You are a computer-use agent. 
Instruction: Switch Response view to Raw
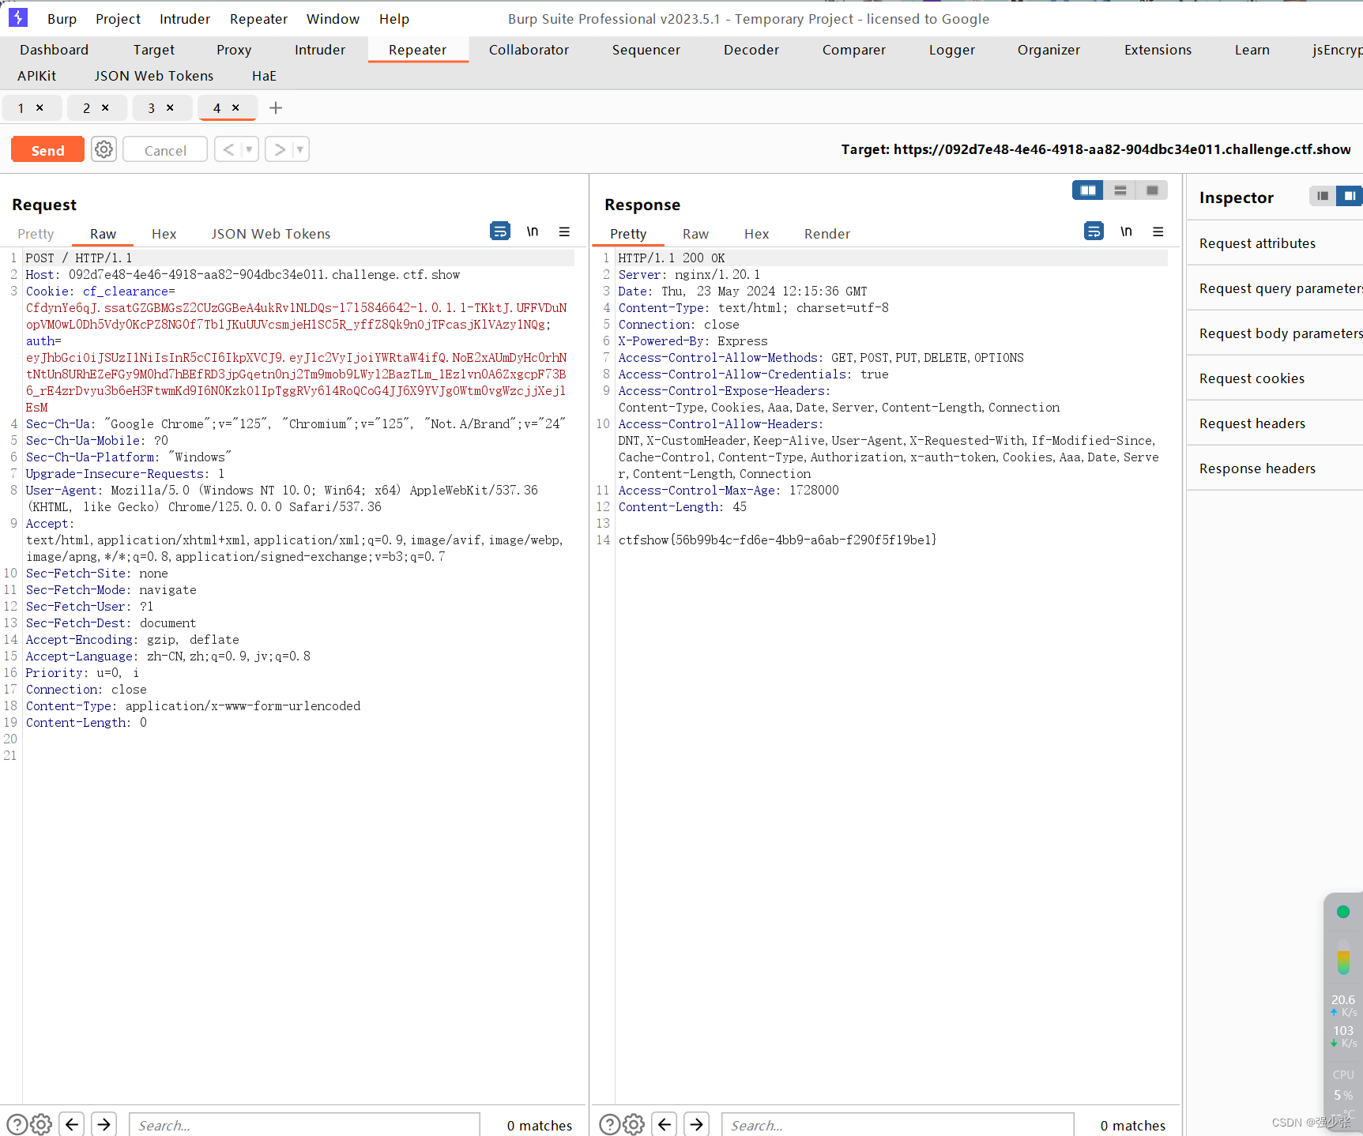(695, 234)
